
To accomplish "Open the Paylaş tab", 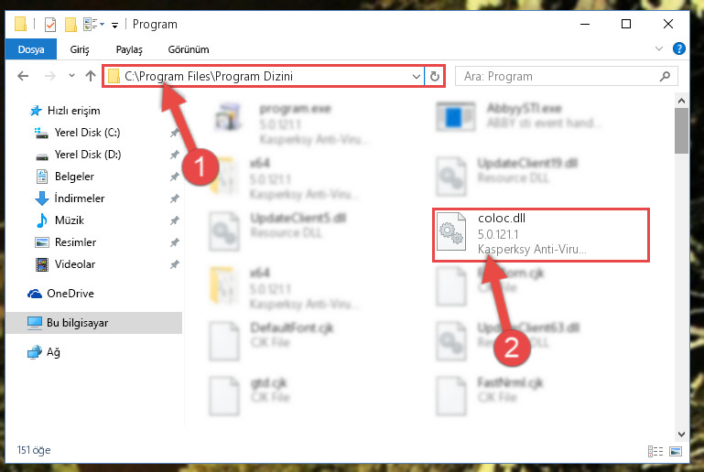I will tap(129, 49).
